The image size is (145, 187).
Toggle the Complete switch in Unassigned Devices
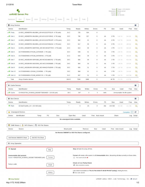(132, 112)
